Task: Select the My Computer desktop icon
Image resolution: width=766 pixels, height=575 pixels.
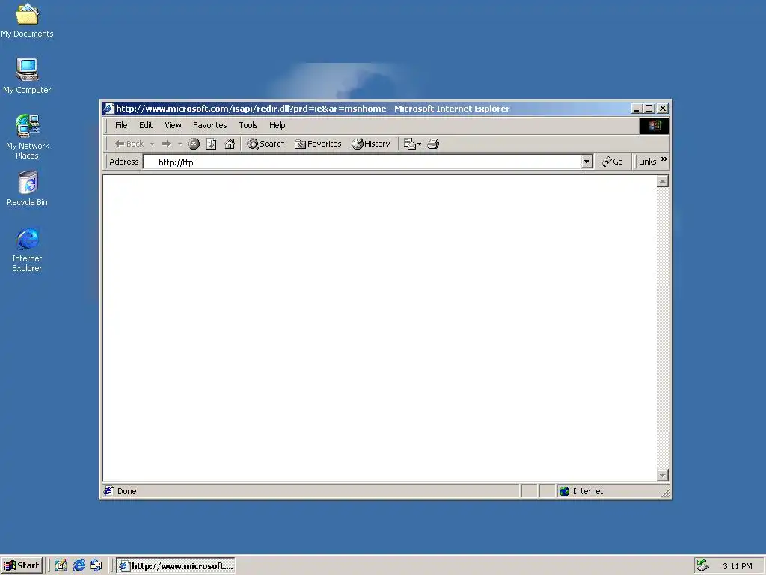Action: click(x=27, y=76)
